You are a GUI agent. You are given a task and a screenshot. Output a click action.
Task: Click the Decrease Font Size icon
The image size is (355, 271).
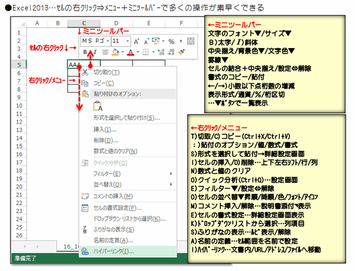tap(146, 42)
